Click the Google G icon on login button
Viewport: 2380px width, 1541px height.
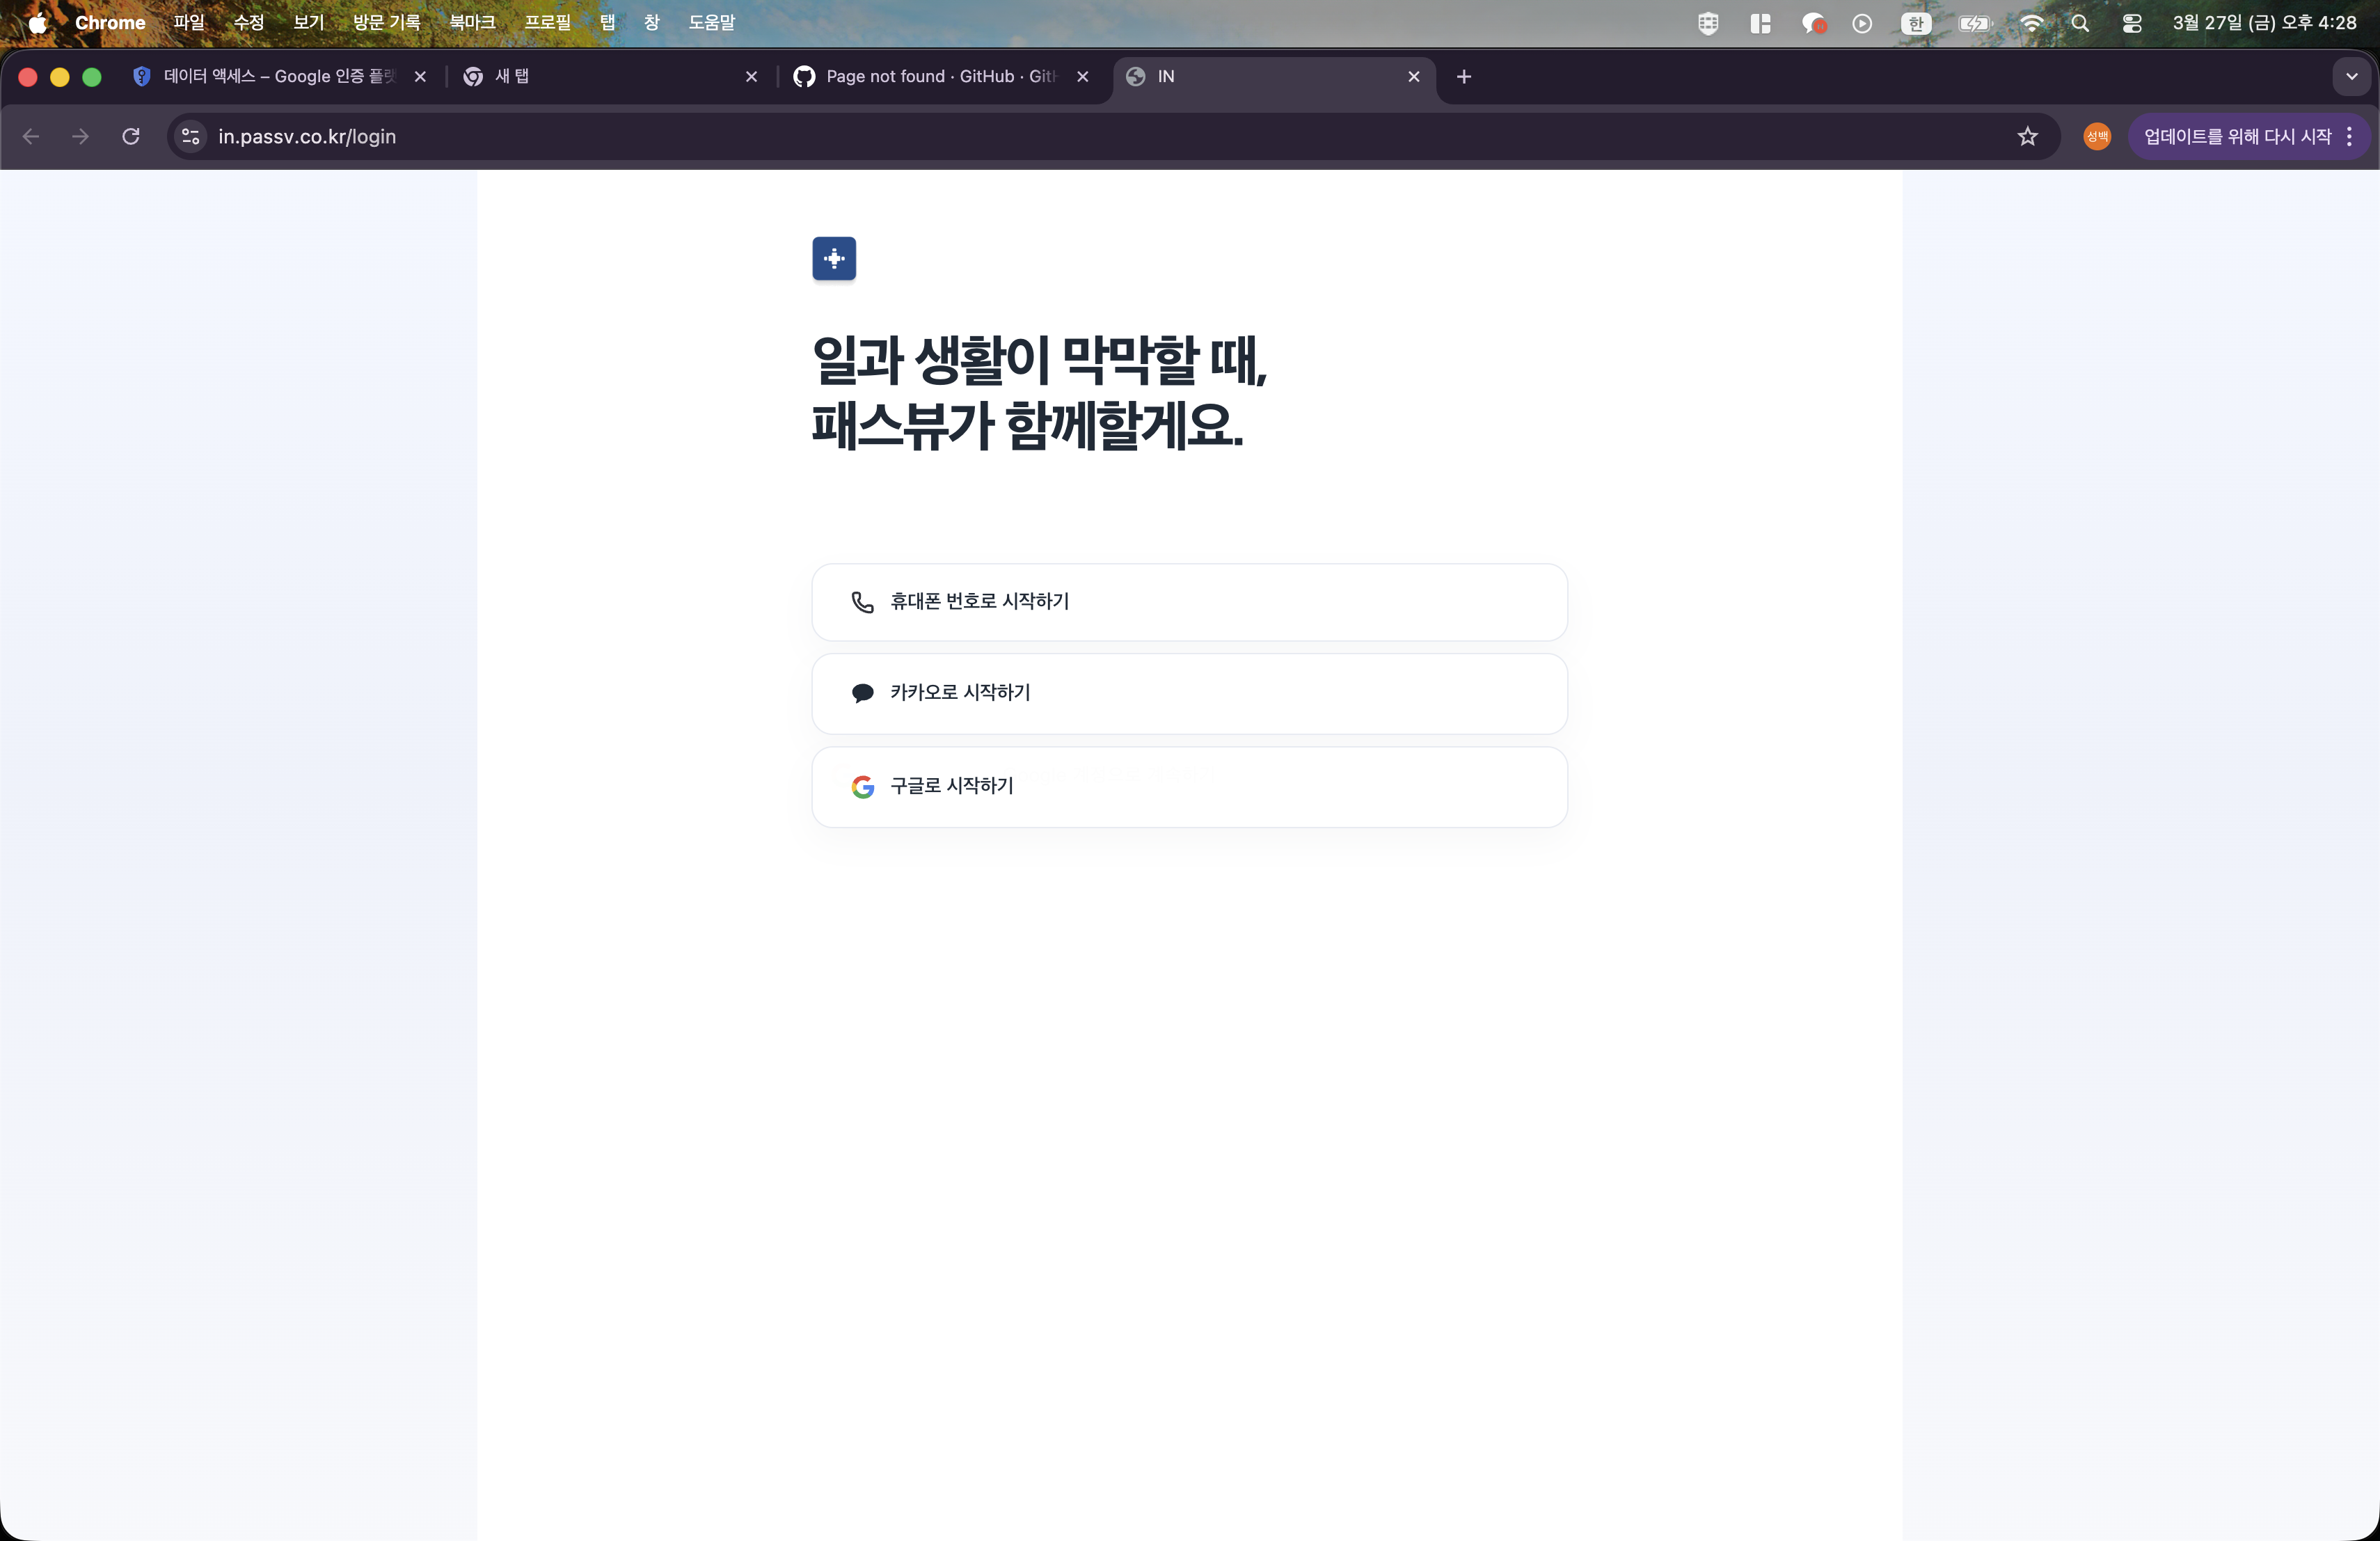(862, 787)
